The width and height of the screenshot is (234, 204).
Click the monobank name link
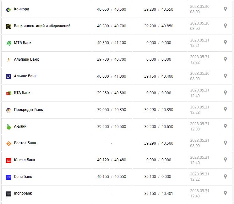23,193
